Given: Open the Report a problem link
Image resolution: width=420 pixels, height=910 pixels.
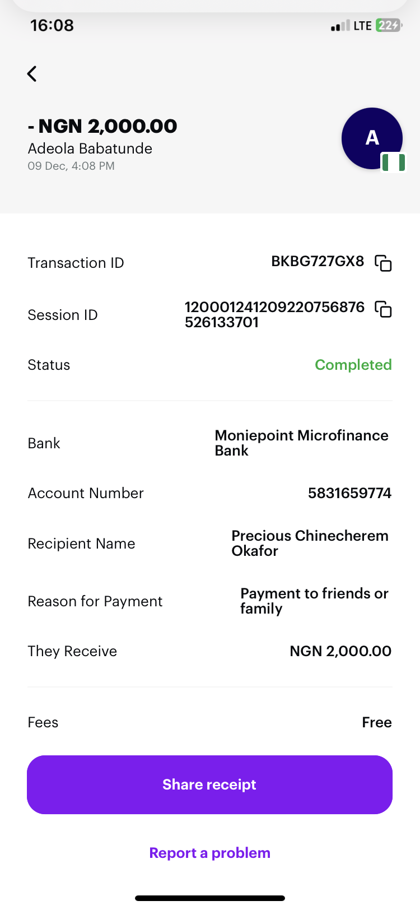Looking at the screenshot, I should click(209, 853).
